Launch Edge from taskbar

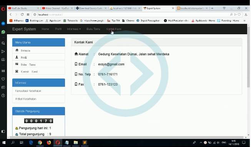pos(31,142)
